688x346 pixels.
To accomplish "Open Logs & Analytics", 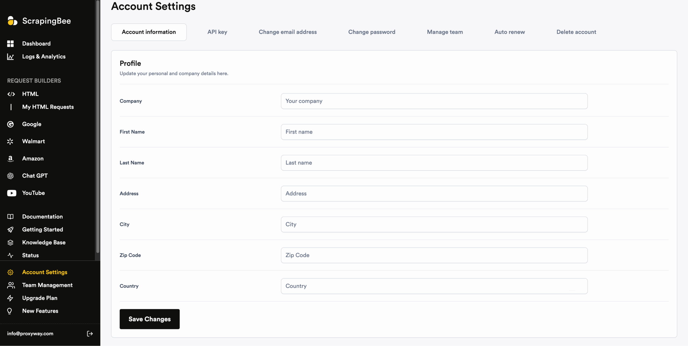I will click(x=44, y=56).
